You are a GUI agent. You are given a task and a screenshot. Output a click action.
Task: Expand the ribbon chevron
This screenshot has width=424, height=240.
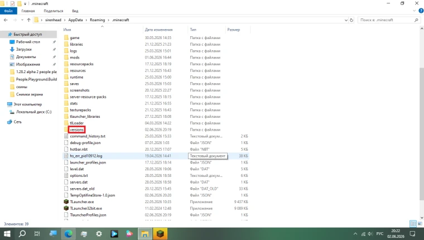(415, 11)
